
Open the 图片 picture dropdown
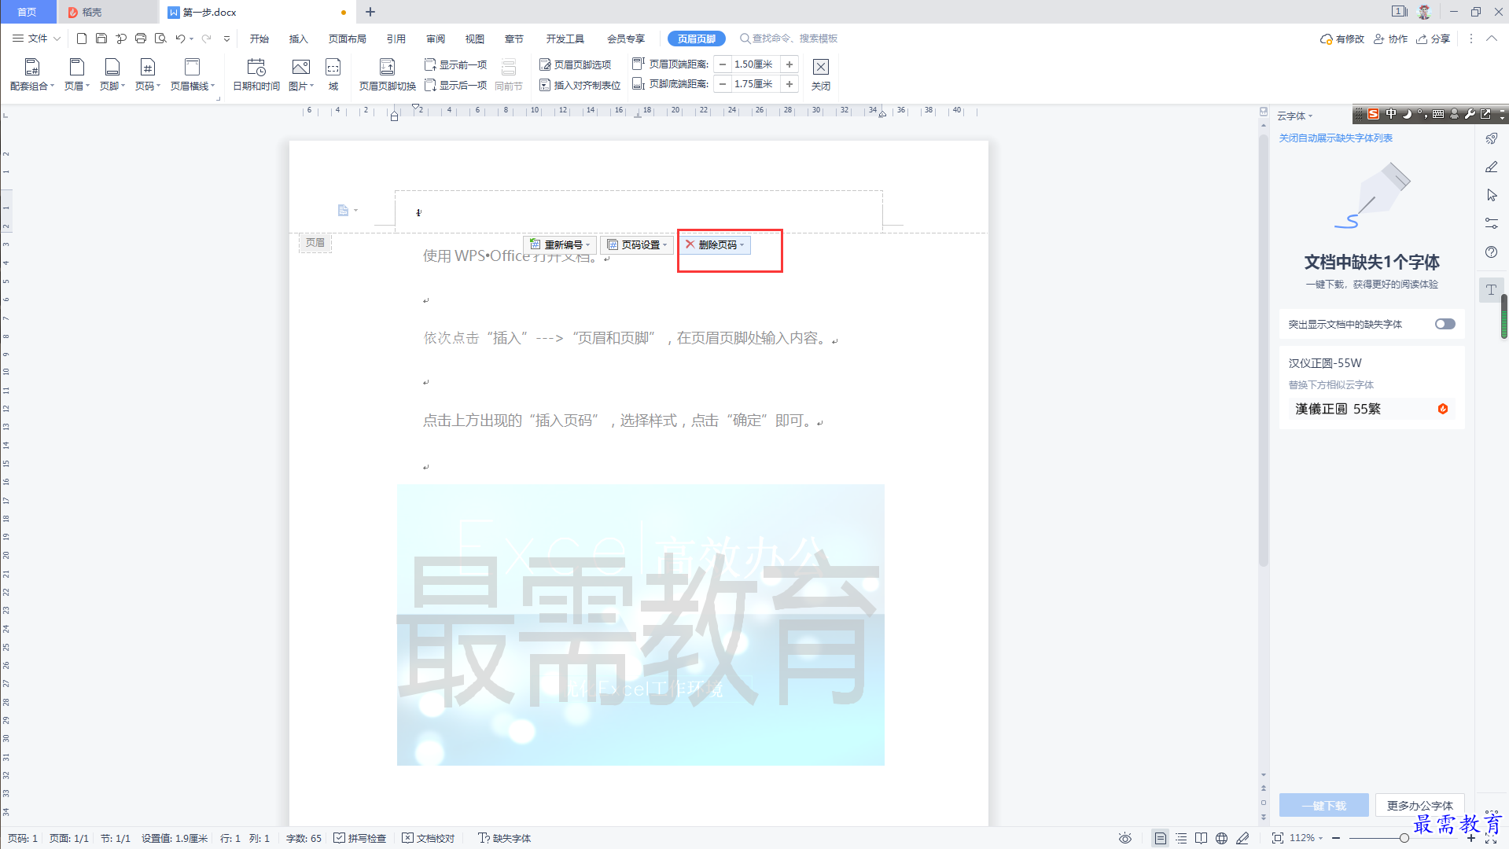pyautogui.click(x=301, y=86)
